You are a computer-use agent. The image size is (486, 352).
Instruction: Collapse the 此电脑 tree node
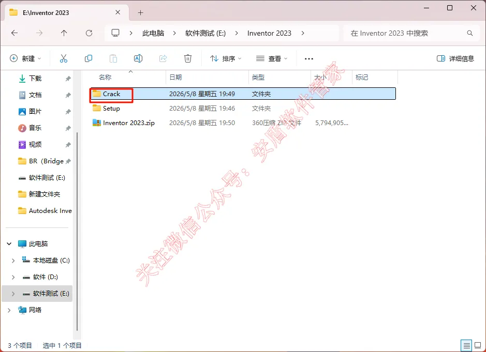[9, 244]
